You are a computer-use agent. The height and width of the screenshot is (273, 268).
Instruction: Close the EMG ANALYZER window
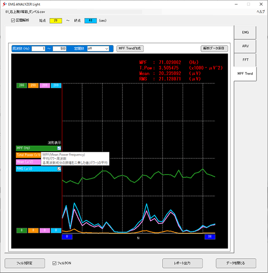click(x=261, y=4)
